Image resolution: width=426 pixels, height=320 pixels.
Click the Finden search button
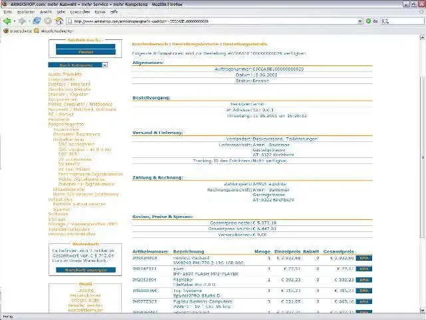[86, 52]
